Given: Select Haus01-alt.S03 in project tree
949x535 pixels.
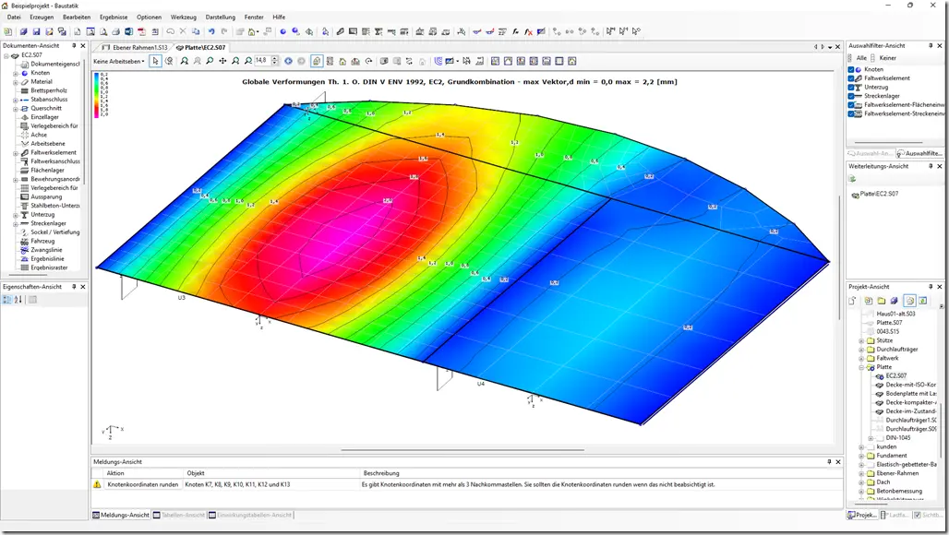Looking at the screenshot, I should click(895, 315).
